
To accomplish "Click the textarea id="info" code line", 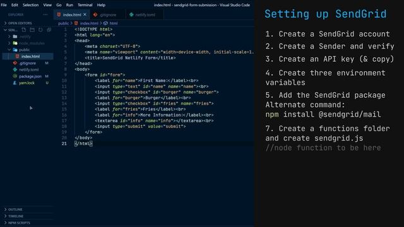I will pyautogui.click(x=154, y=120).
